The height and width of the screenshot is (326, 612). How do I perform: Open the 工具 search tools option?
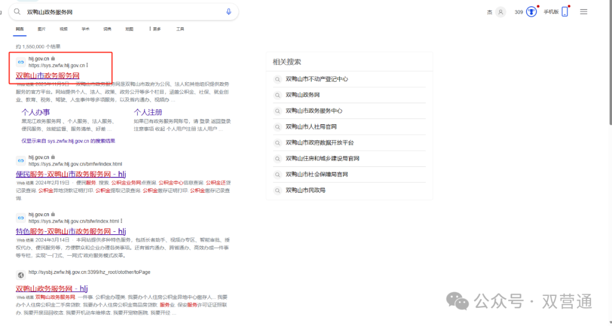[180, 29]
